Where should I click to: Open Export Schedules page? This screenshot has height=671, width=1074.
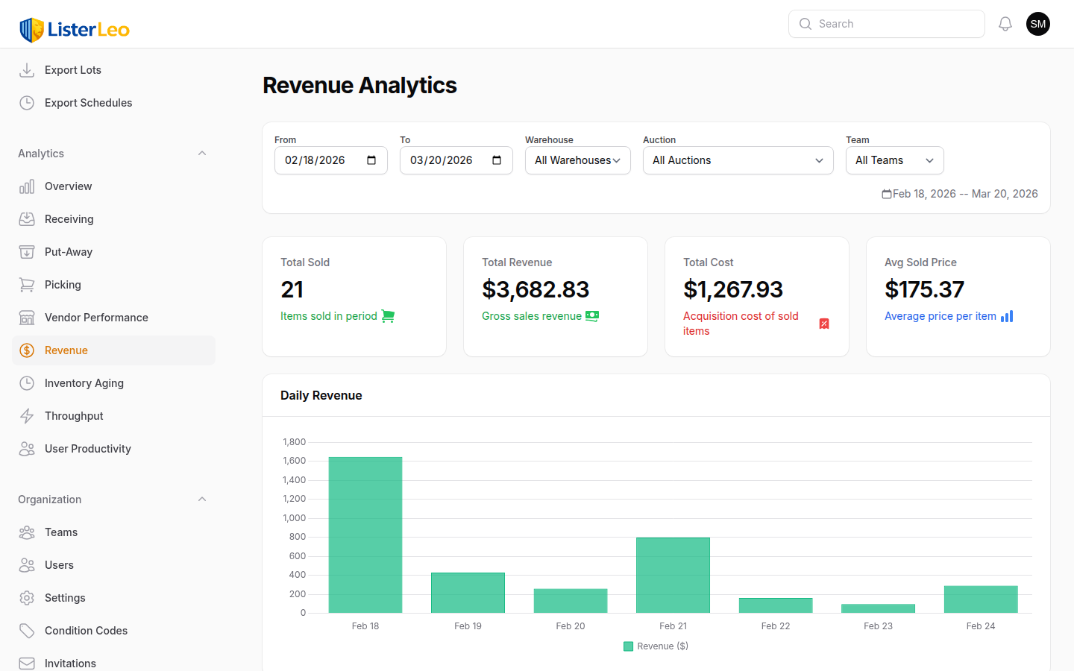click(88, 103)
